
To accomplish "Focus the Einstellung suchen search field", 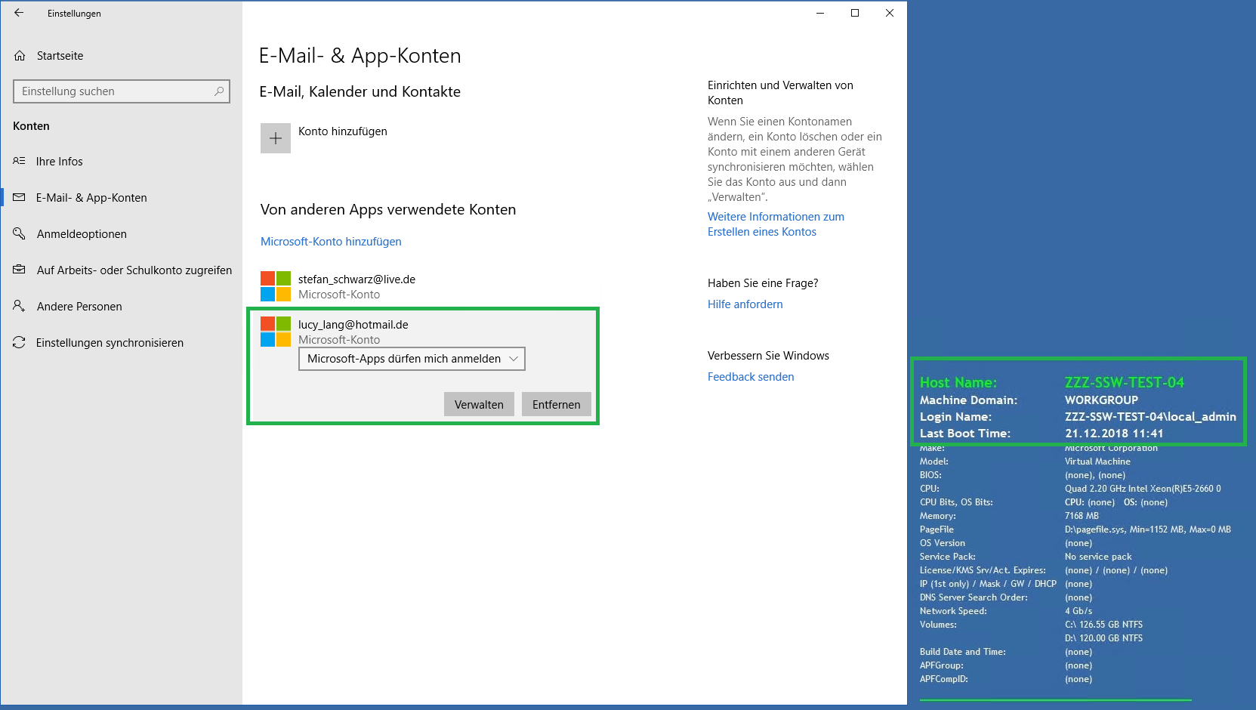I will (122, 91).
